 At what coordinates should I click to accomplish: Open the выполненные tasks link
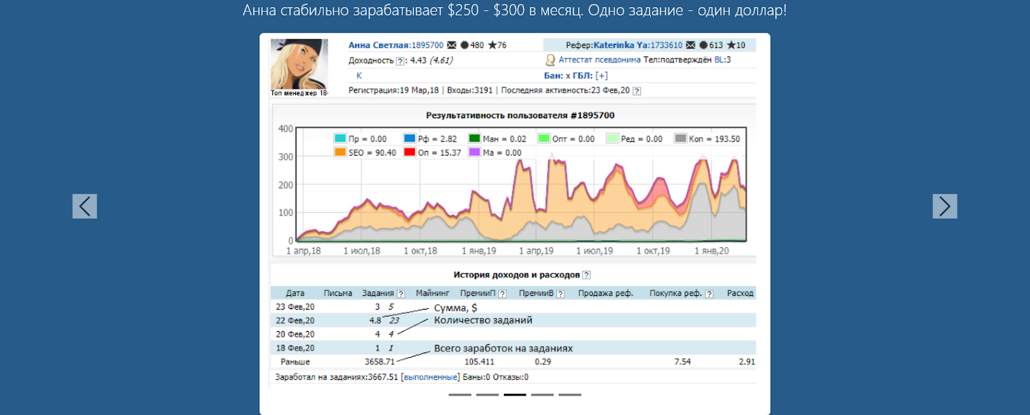click(x=430, y=377)
